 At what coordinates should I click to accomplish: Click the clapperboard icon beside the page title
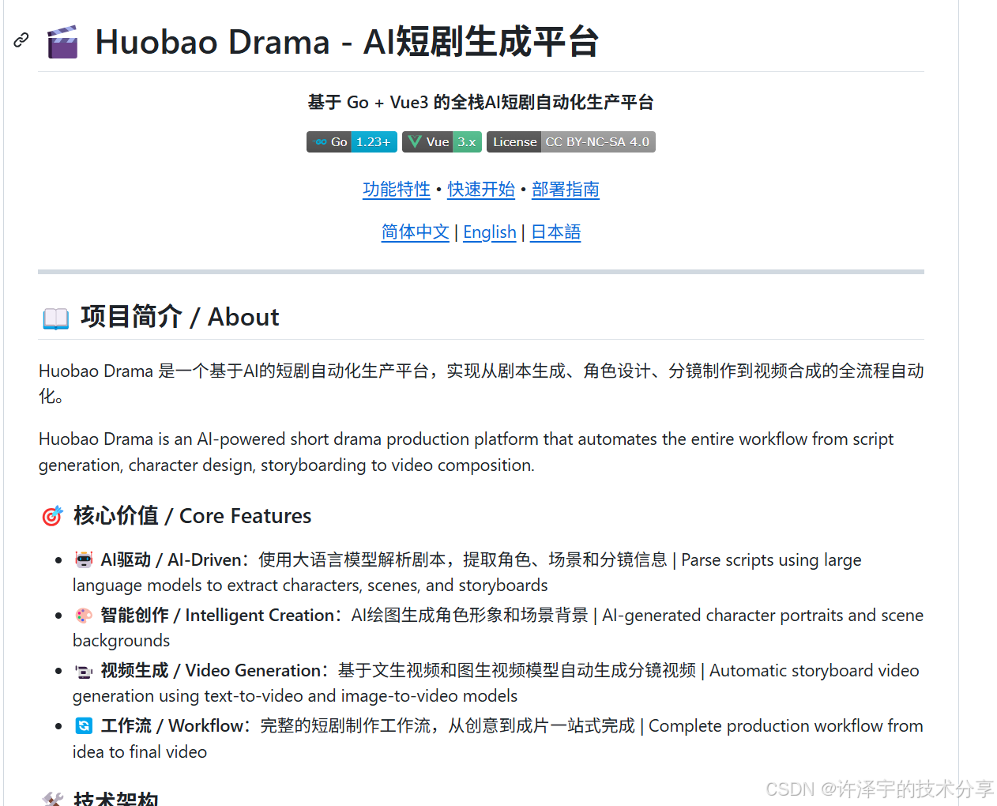coord(62,41)
